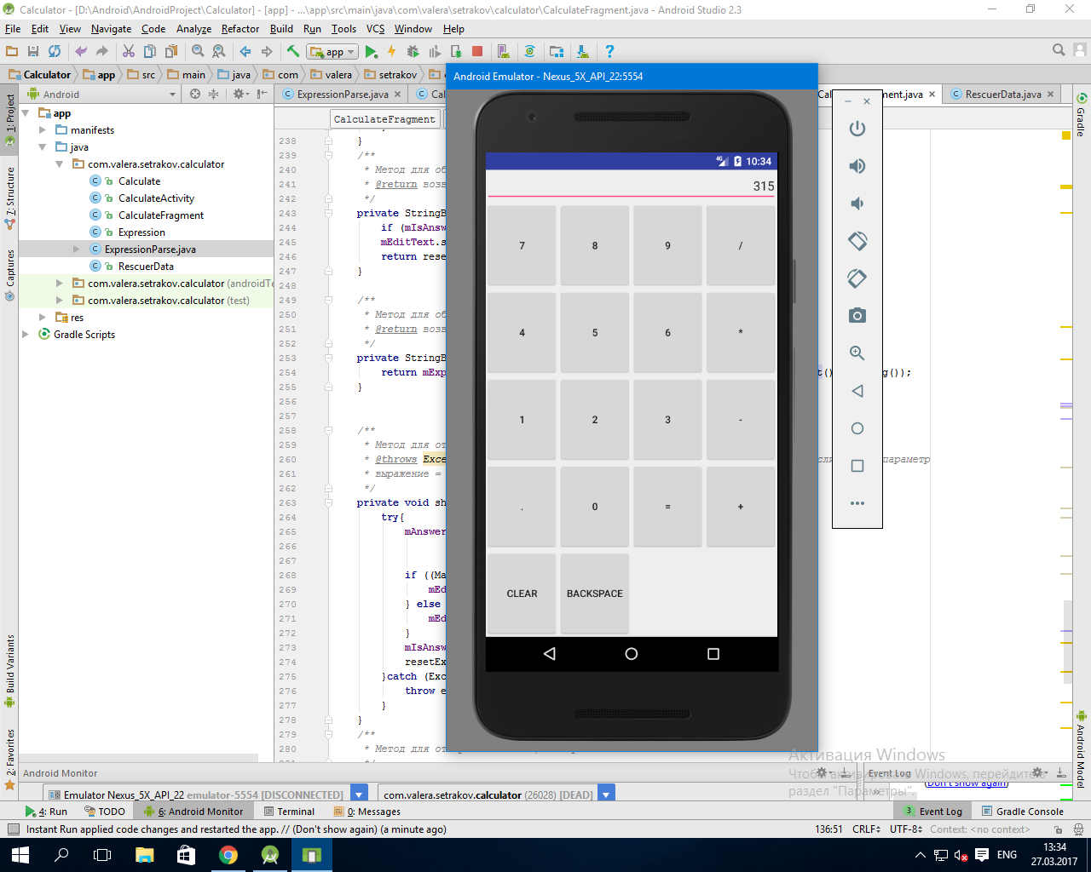Image resolution: width=1091 pixels, height=872 pixels.
Task: Tap the divide key on calculator
Action: (x=741, y=245)
